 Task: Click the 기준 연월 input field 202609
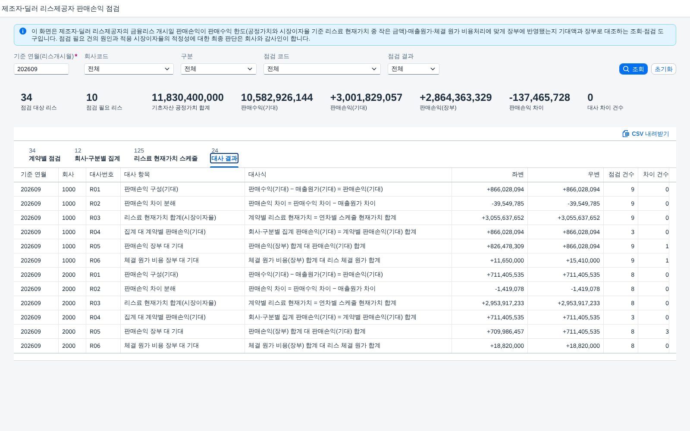tap(41, 69)
